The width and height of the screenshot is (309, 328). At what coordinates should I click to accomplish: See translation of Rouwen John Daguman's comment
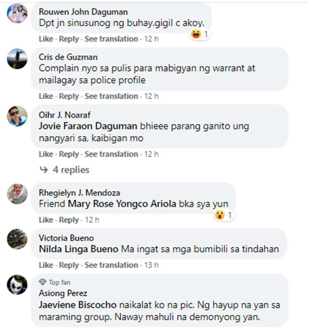coord(111,39)
